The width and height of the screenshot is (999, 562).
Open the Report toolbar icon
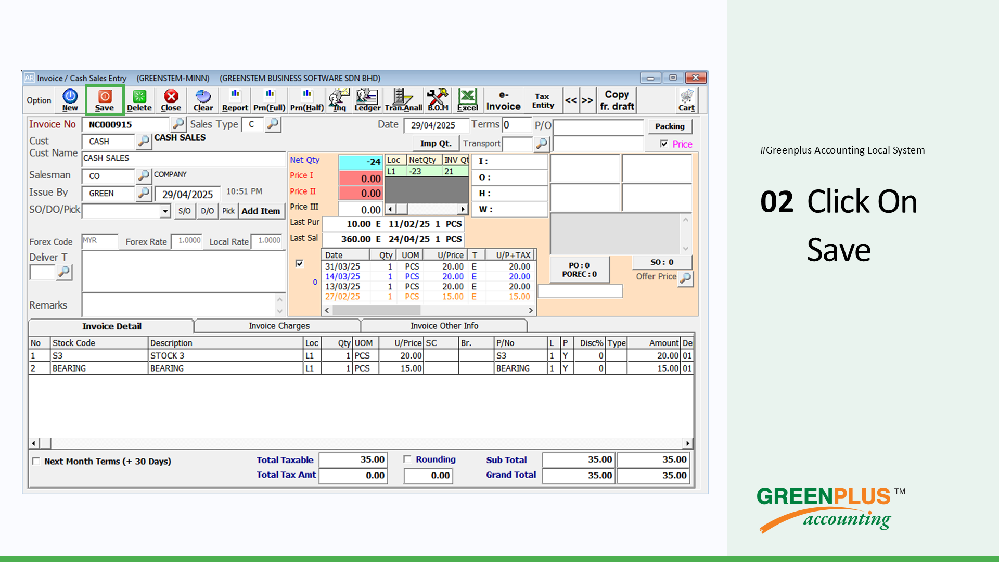235,100
